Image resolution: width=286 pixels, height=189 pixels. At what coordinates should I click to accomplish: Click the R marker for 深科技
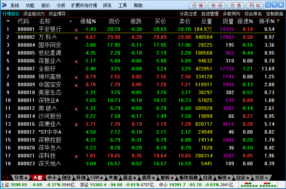[x=76, y=157]
